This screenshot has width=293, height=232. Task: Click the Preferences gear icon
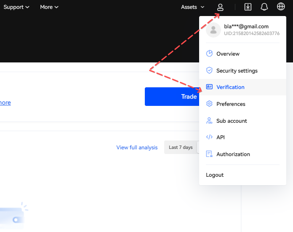point(209,104)
